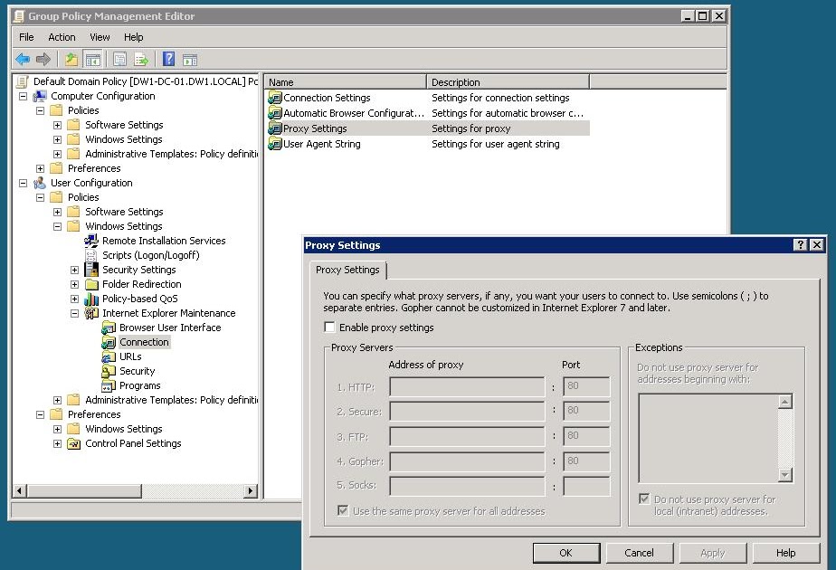Click the HTTP proxy address field

467,386
